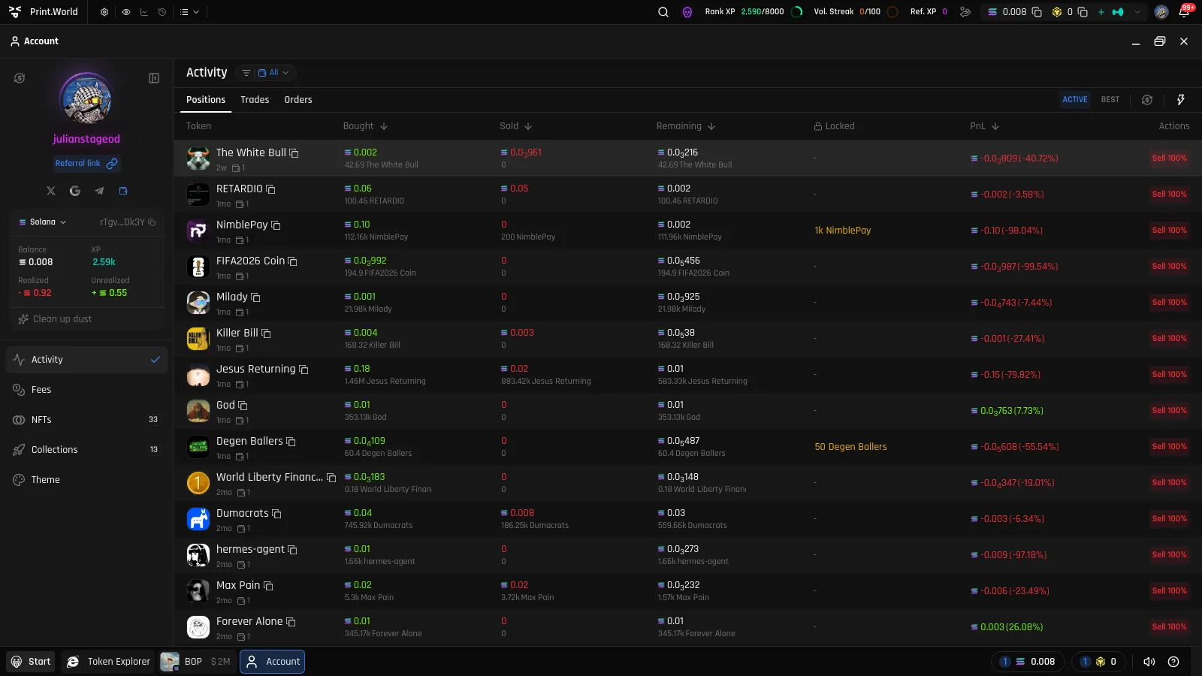Open the search magnifier in top bar
This screenshot has height=676, width=1202.
click(663, 12)
